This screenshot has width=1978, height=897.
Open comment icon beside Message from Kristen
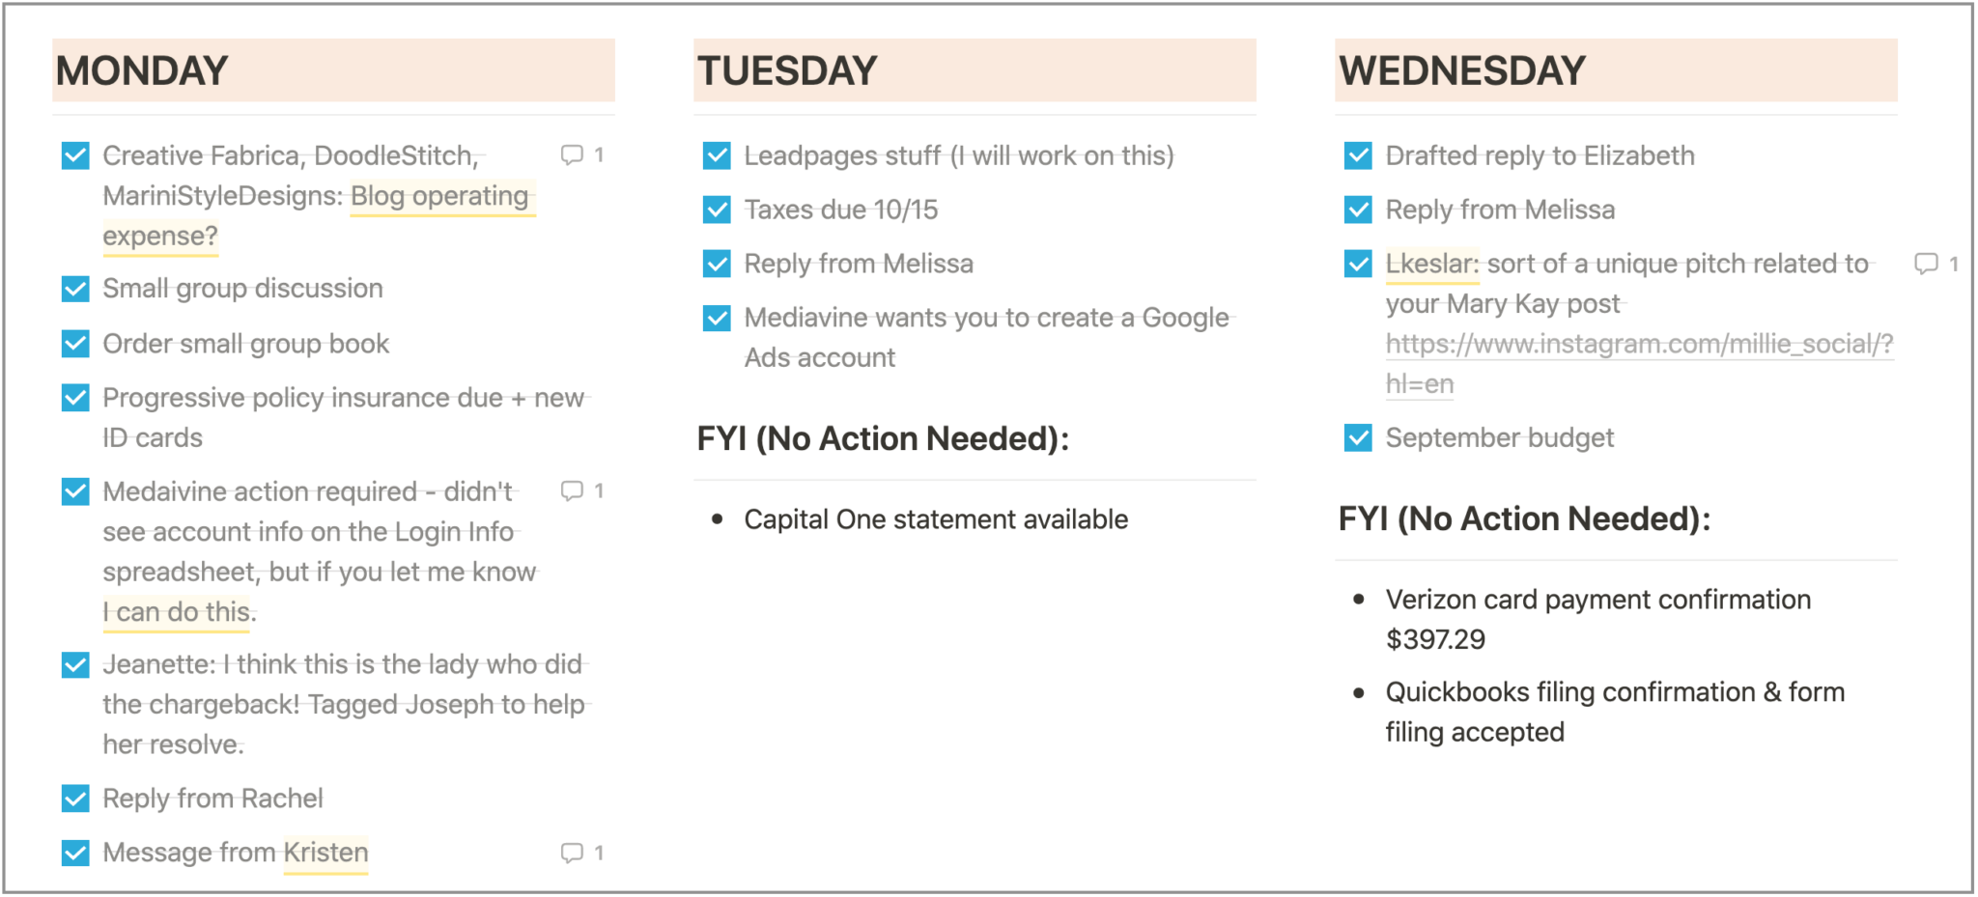coord(582,853)
